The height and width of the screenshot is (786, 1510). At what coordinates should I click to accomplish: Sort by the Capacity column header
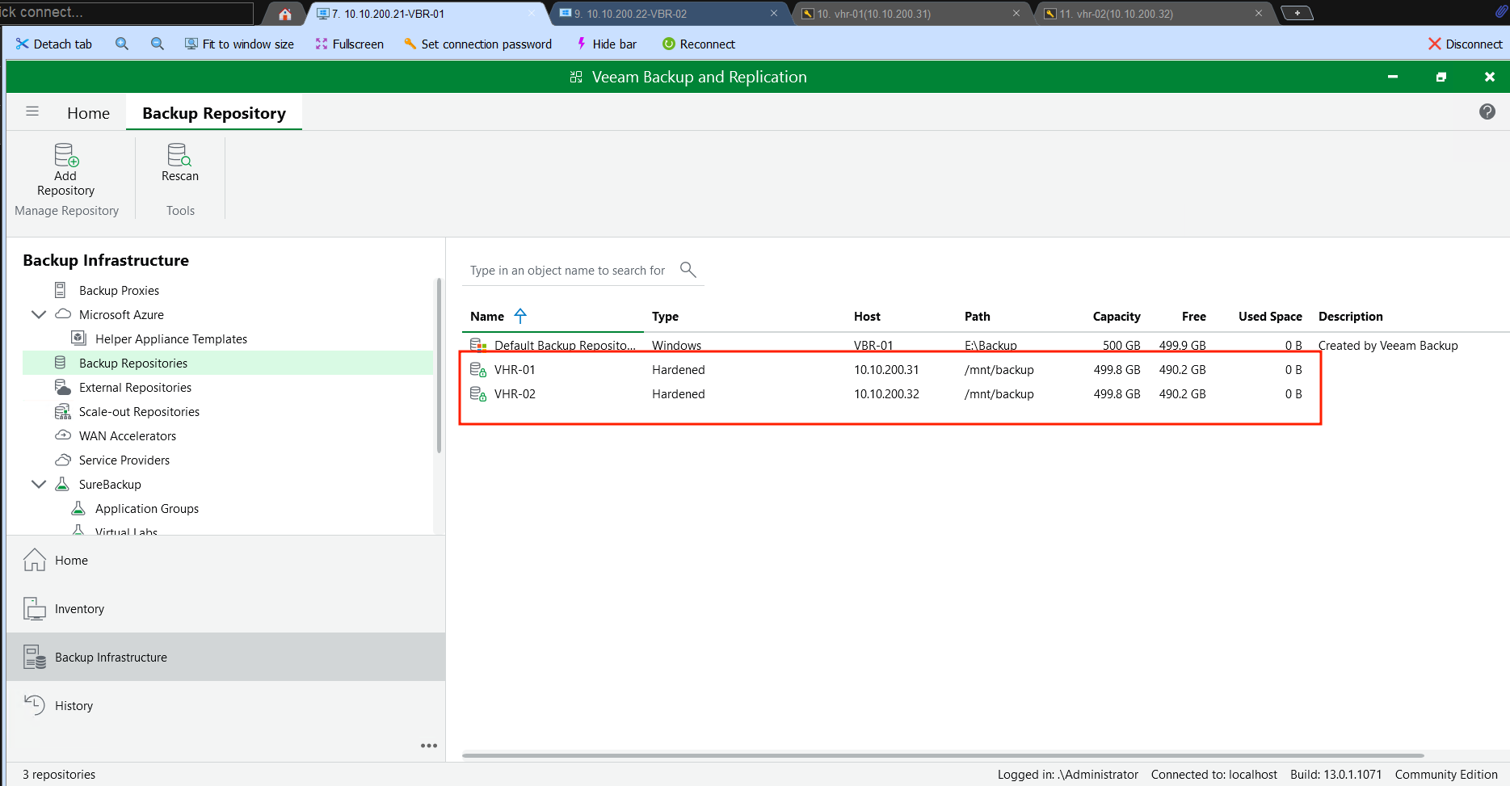[x=1117, y=317]
